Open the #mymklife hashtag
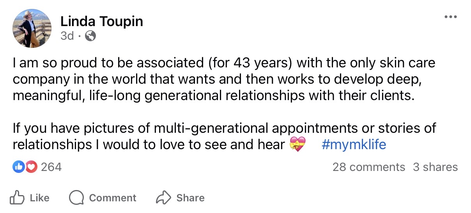471x213 pixels. pyautogui.click(x=354, y=145)
